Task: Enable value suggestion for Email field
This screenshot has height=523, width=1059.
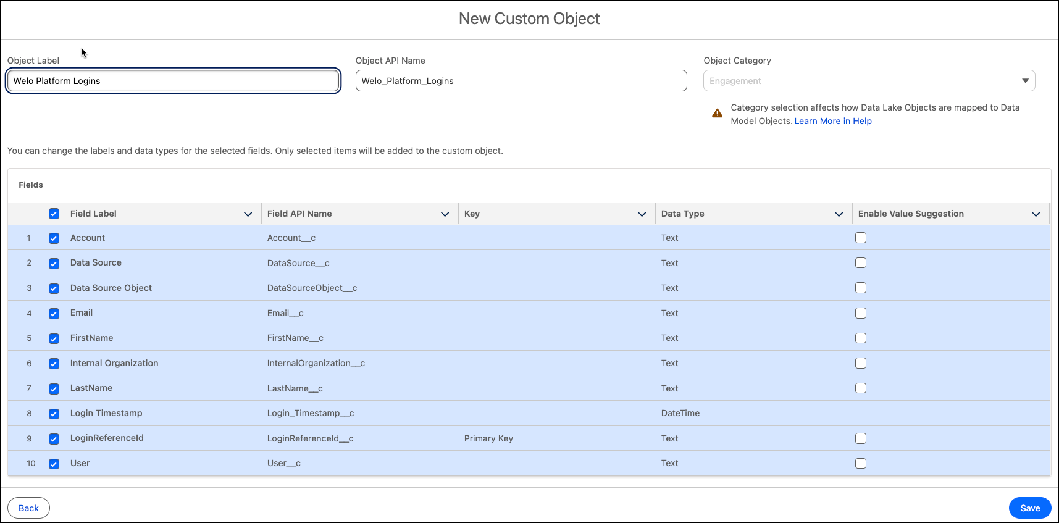Action: 861,313
